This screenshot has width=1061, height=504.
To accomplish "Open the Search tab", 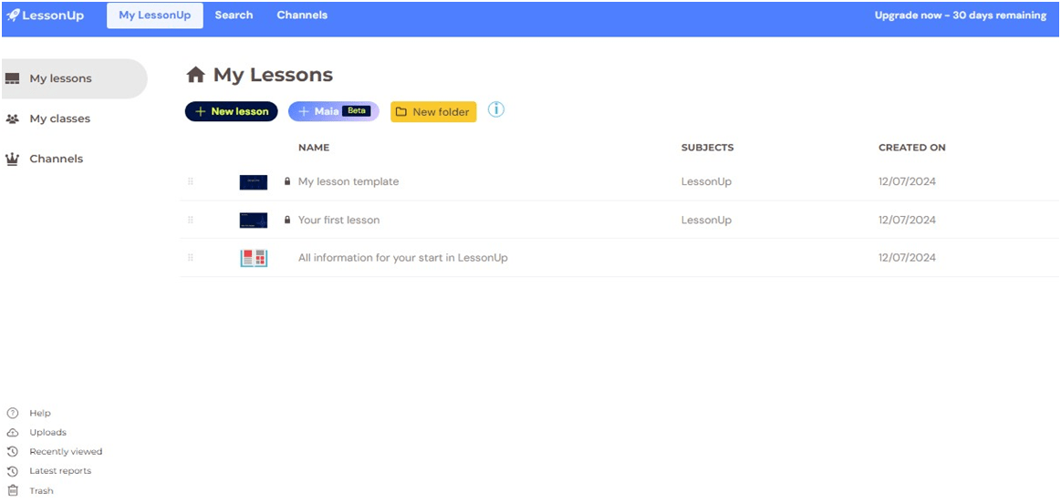I will click(x=234, y=15).
